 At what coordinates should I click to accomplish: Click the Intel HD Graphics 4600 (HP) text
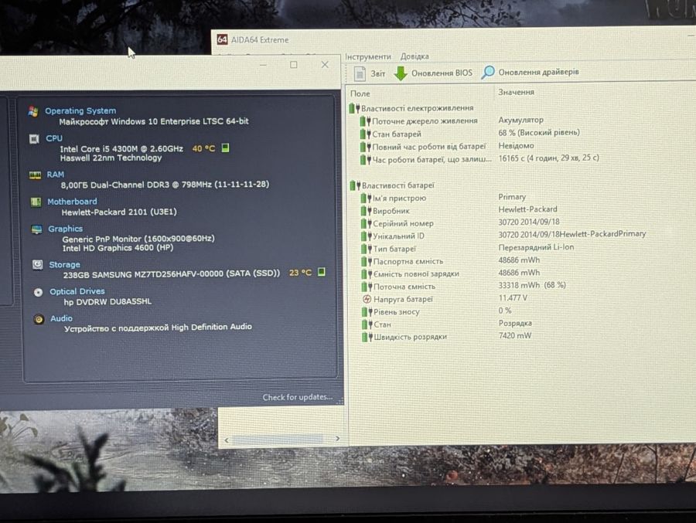pos(118,248)
